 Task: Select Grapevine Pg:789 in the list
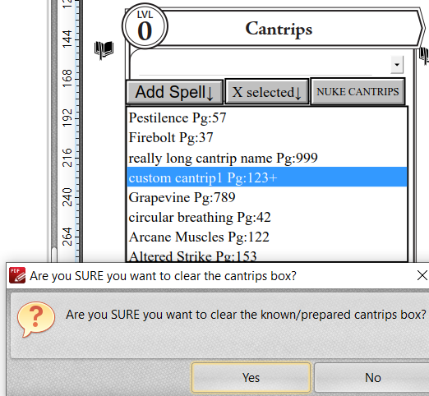coord(267,197)
